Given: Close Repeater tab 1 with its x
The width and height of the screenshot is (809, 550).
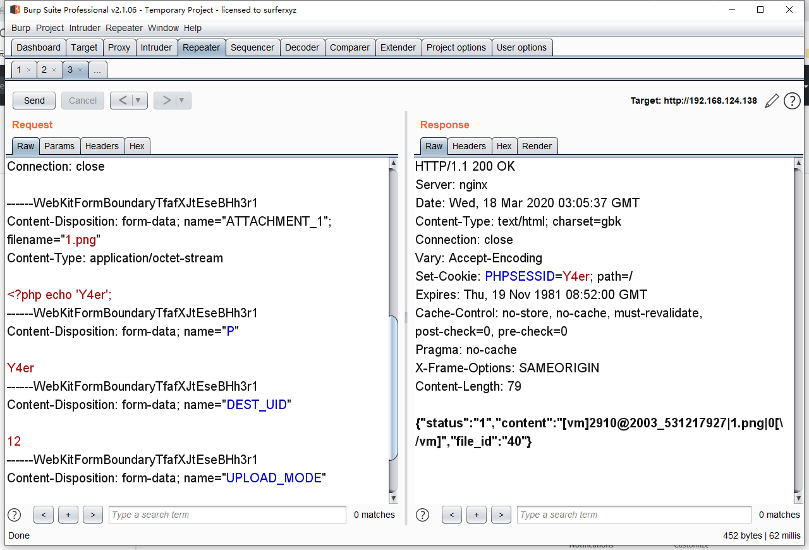Looking at the screenshot, I should 29,70.
